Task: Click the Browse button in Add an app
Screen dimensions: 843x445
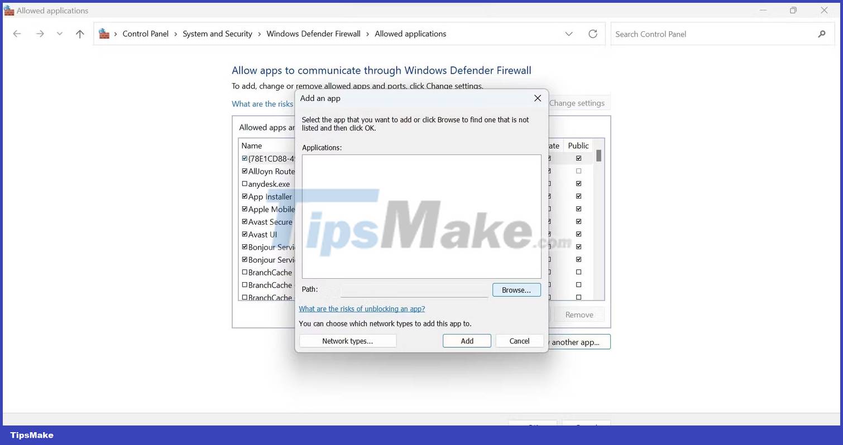Action: coord(516,289)
